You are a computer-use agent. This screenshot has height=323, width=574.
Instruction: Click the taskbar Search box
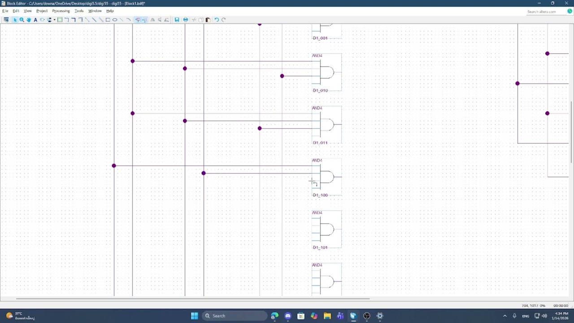coord(235,316)
